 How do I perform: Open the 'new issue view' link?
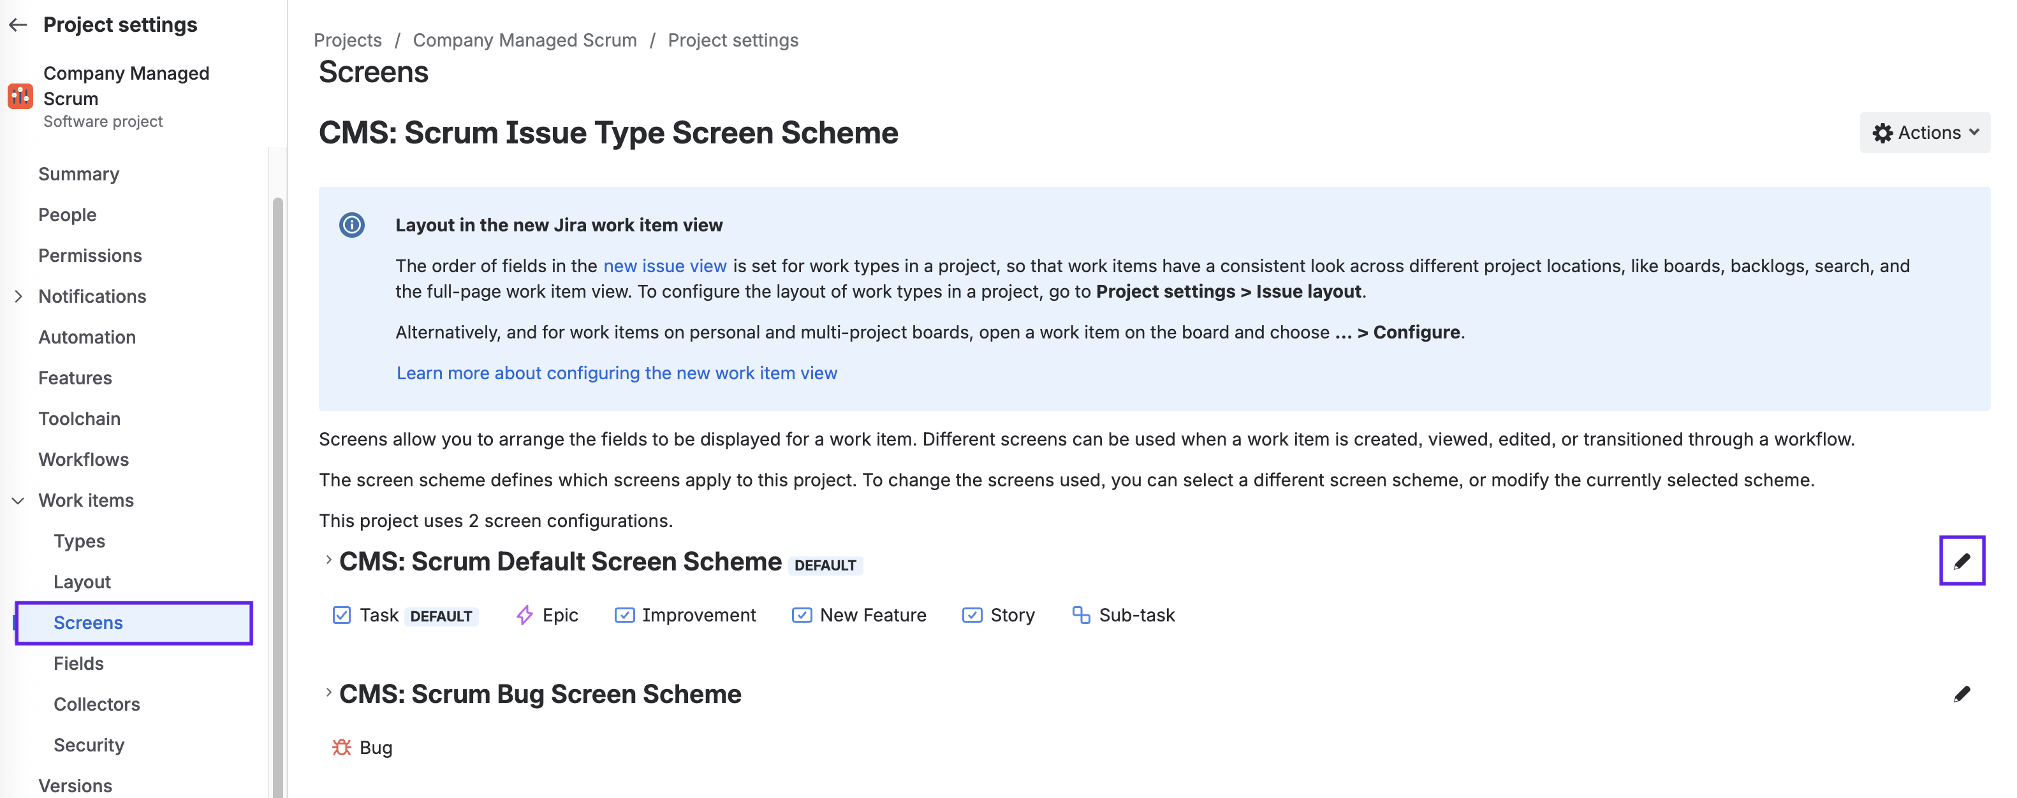(x=664, y=266)
